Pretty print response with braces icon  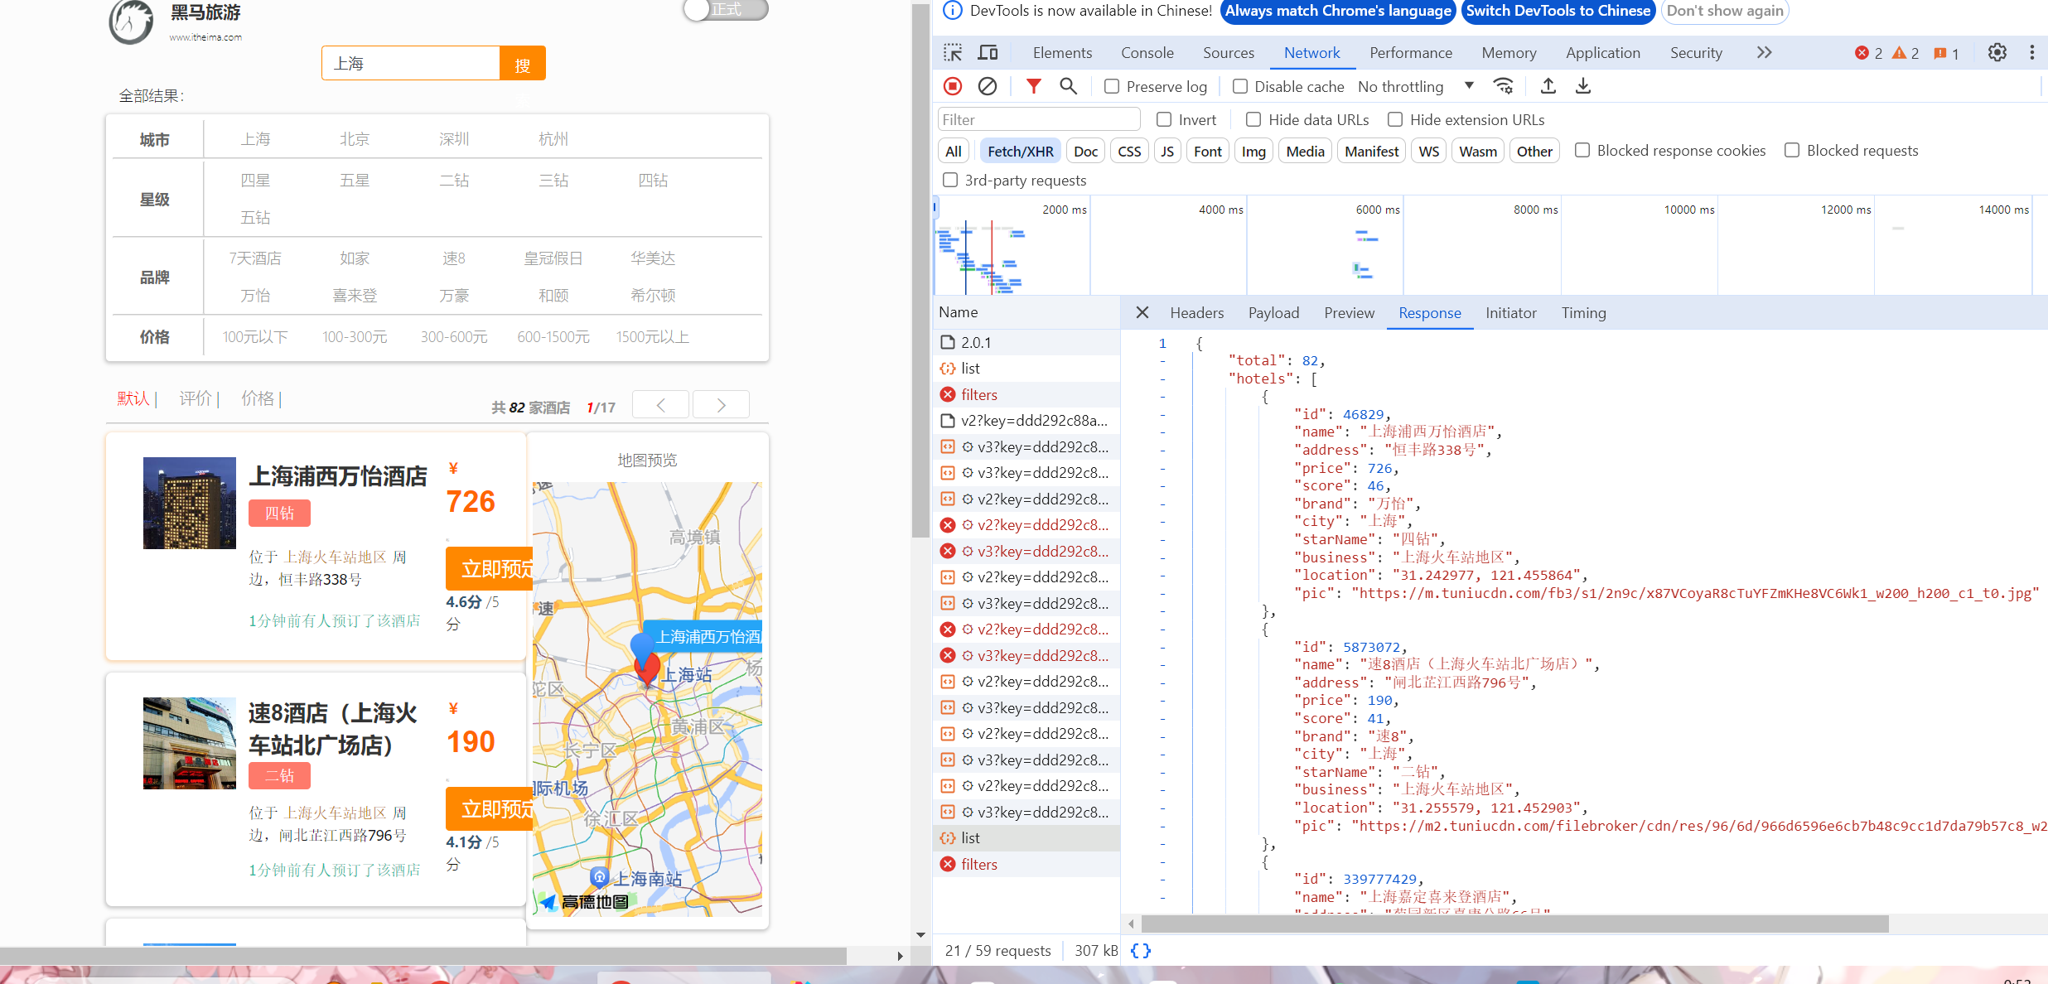[1141, 951]
